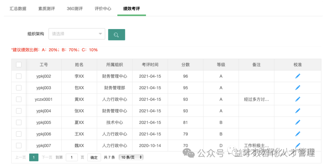Click employee ID ypkj007
325x166 pixels.
pos(44,146)
